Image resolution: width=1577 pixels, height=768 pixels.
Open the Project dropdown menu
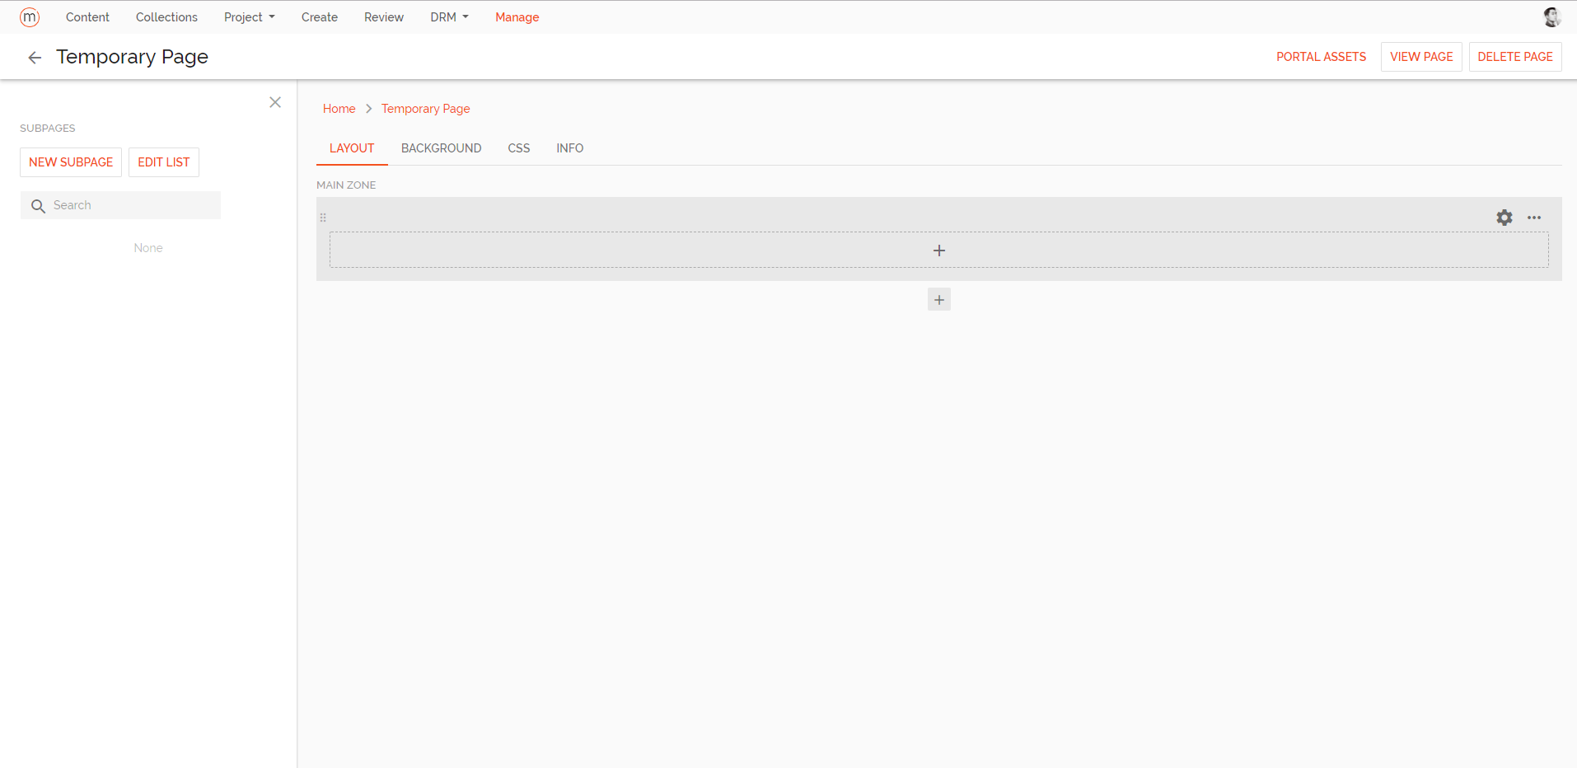click(x=248, y=16)
